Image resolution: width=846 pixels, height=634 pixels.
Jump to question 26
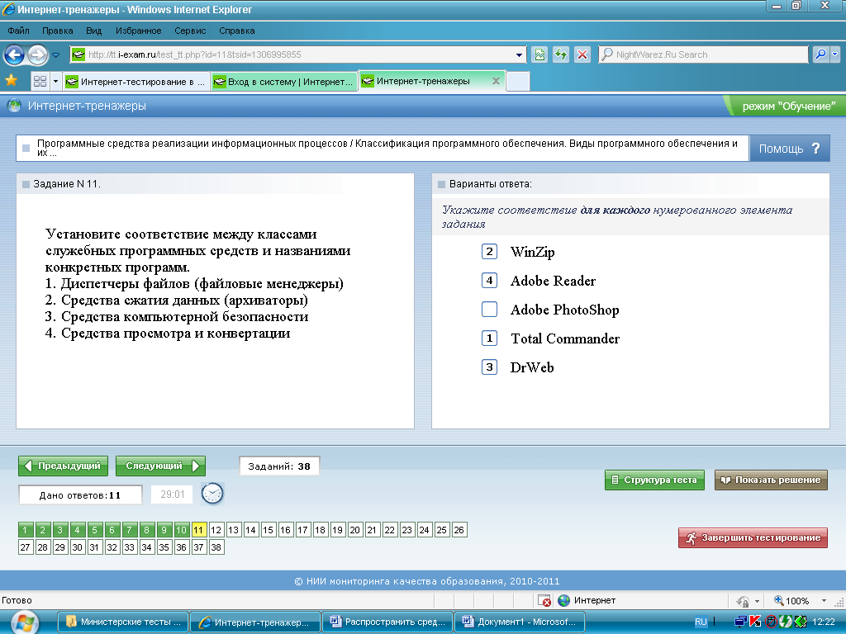coord(459,530)
